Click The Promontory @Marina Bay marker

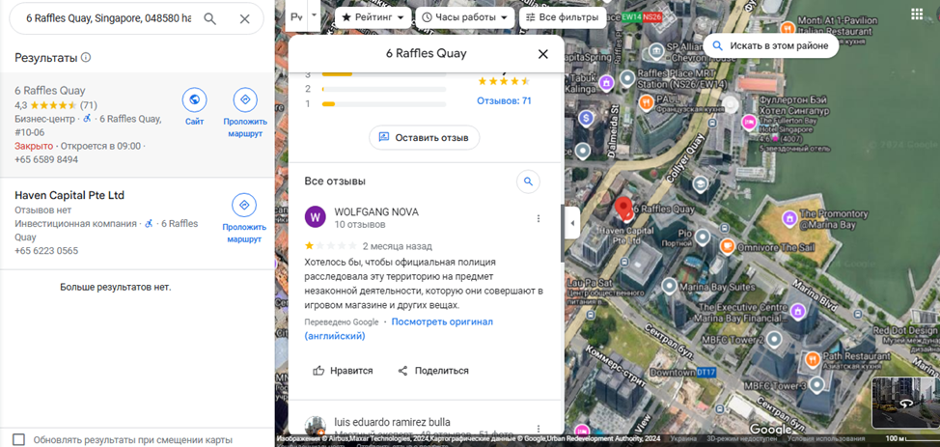tap(788, 216)
